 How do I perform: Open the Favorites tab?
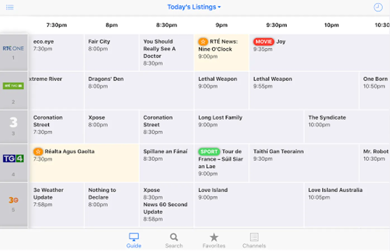point(214,241)
